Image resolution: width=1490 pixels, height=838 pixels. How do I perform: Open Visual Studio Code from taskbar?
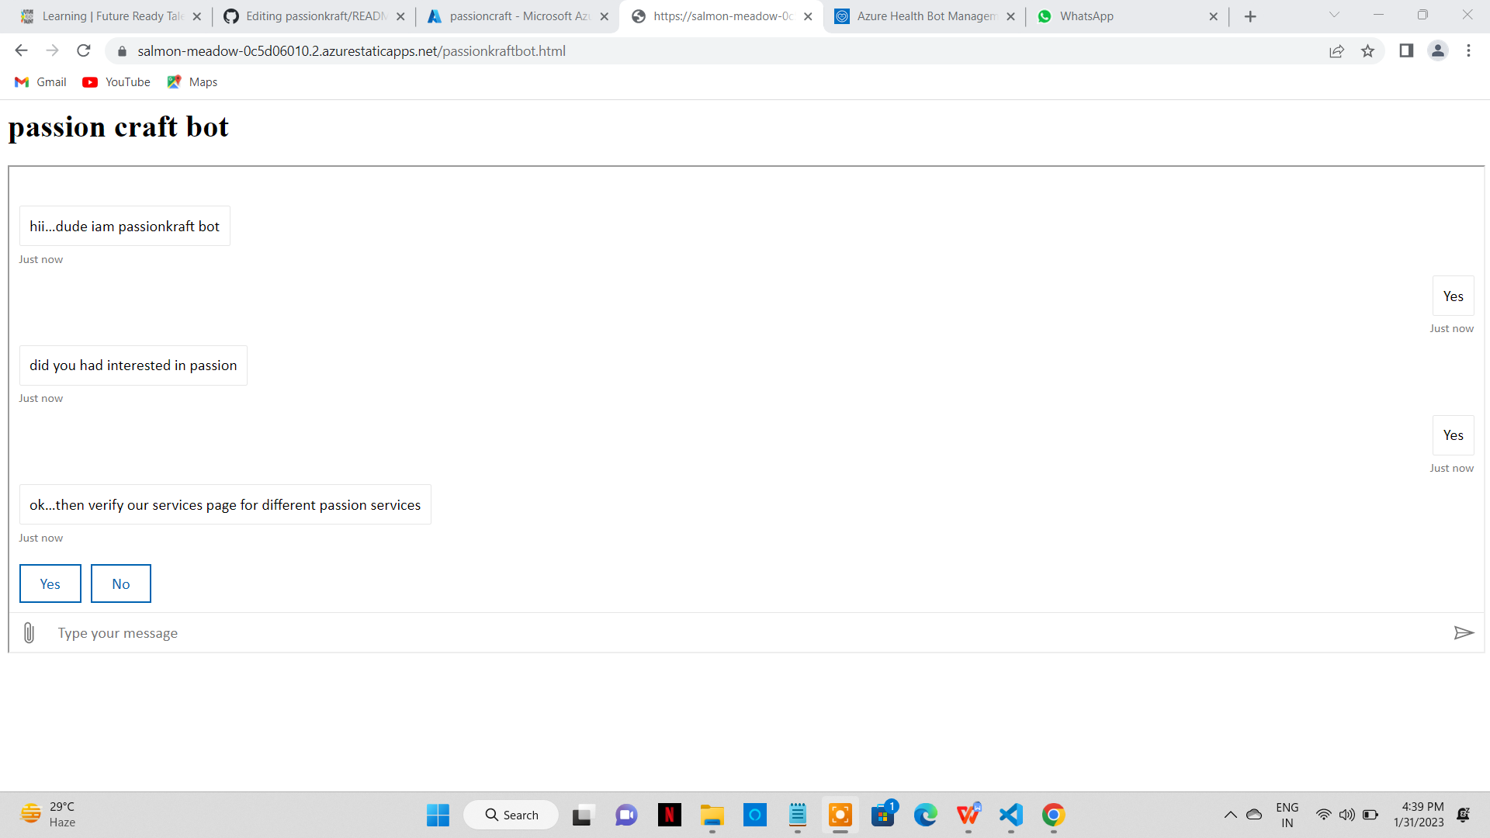click(x=1010, y=815)
